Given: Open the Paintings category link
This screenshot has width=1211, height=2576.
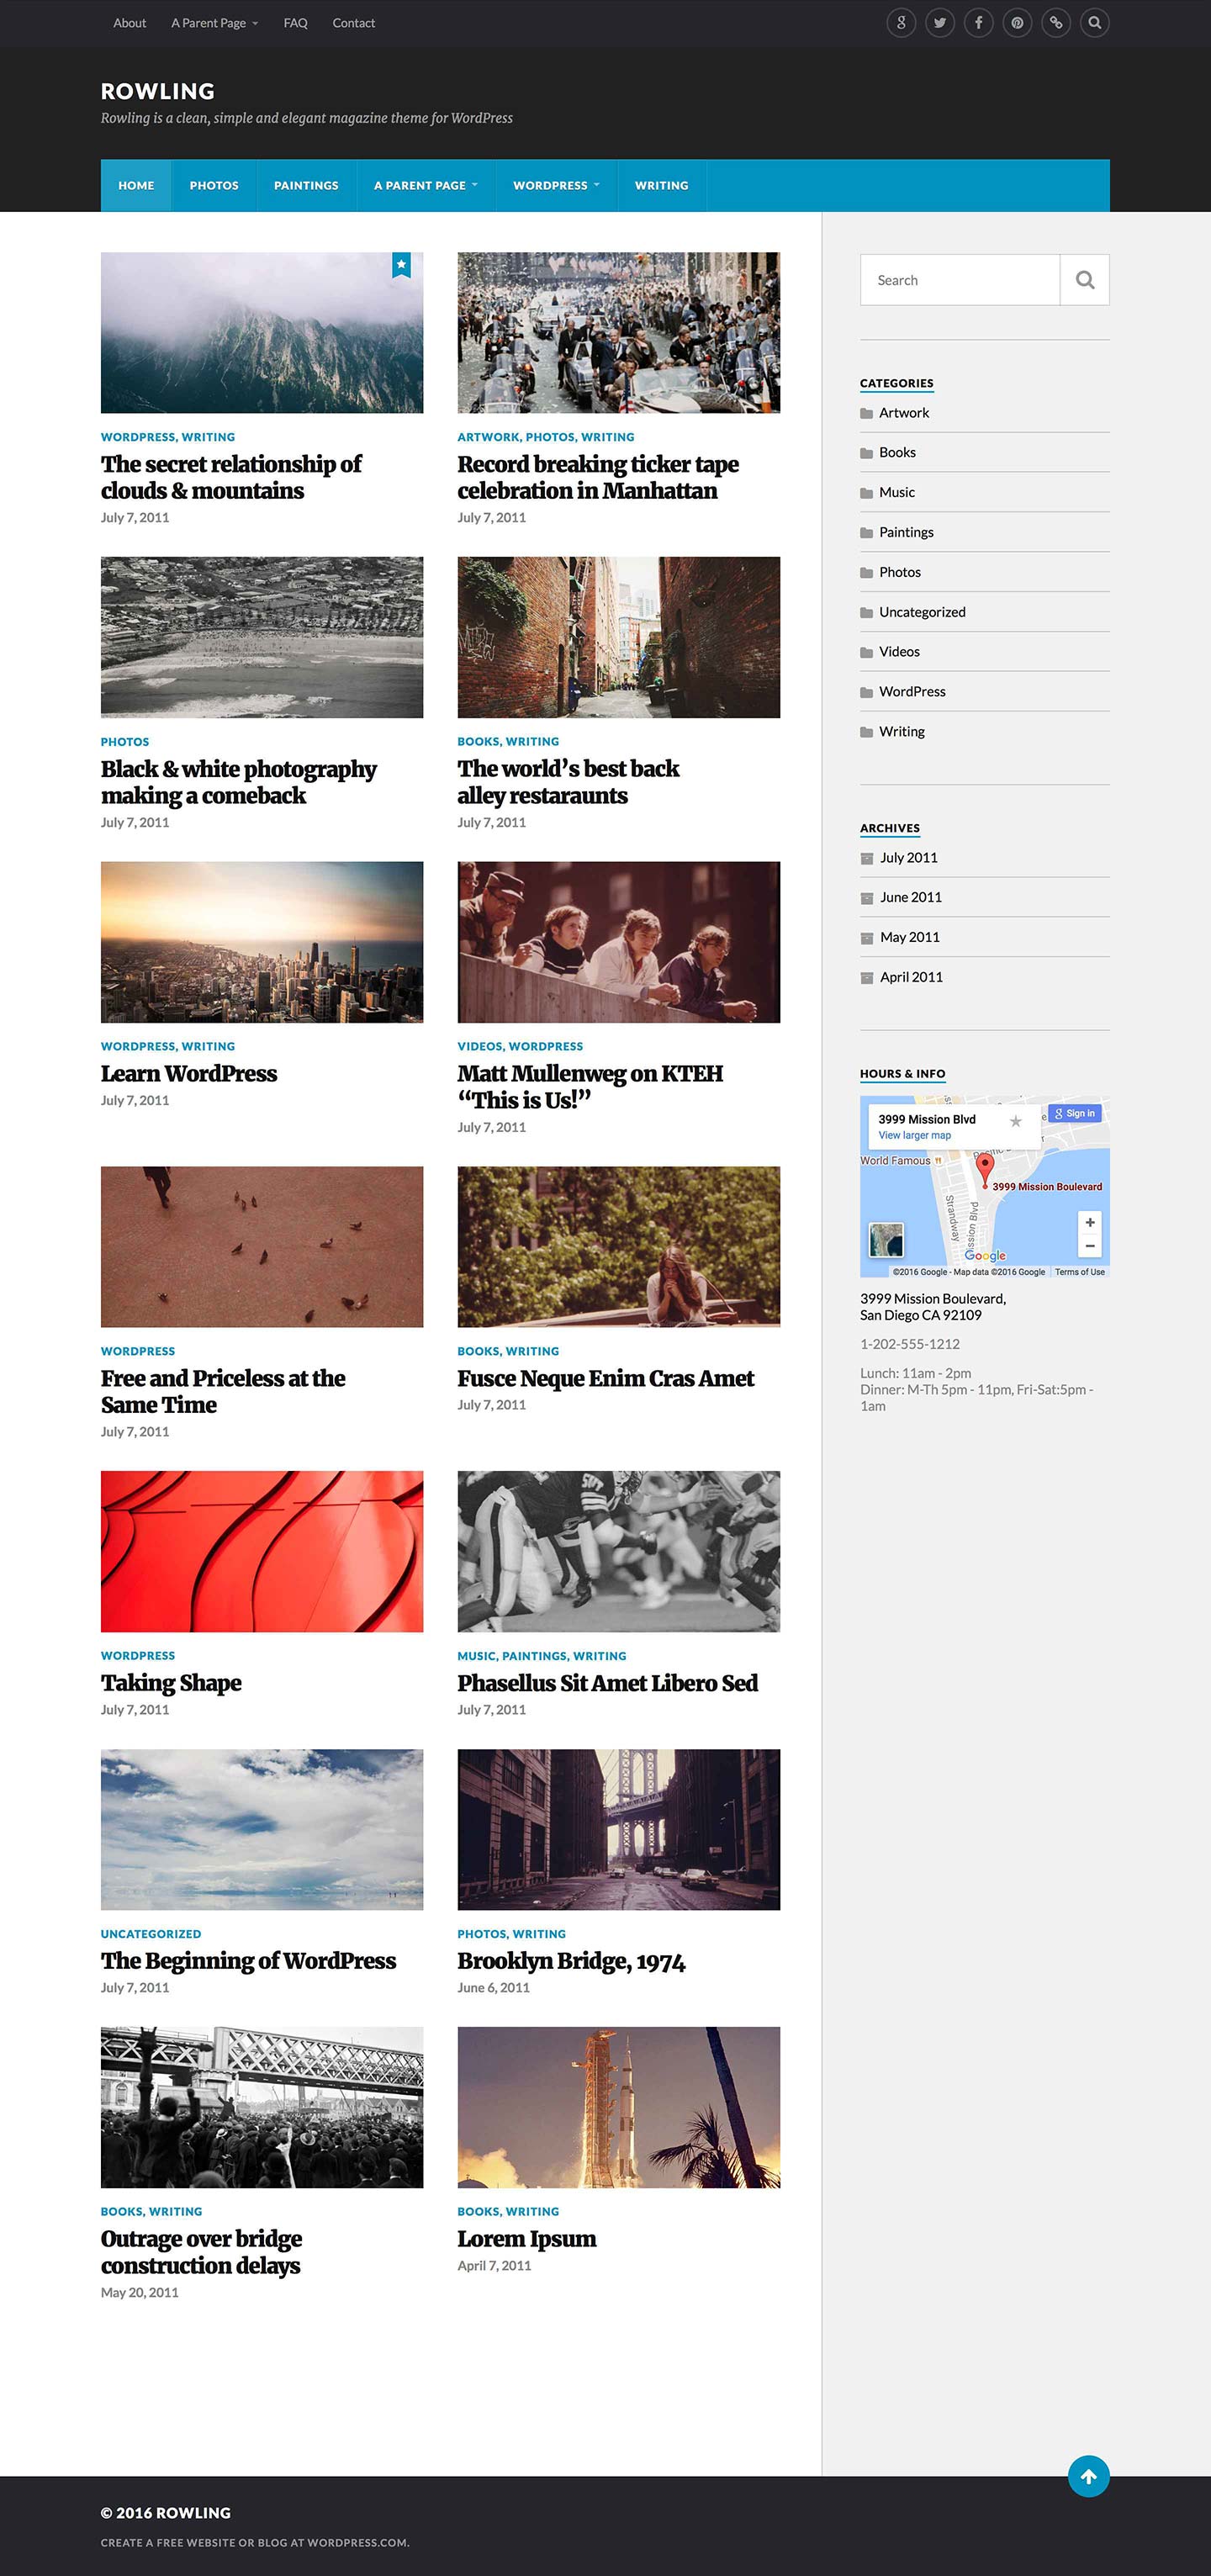Looking at the screenshot, I should pyautogui.click(x=906, y=532).
